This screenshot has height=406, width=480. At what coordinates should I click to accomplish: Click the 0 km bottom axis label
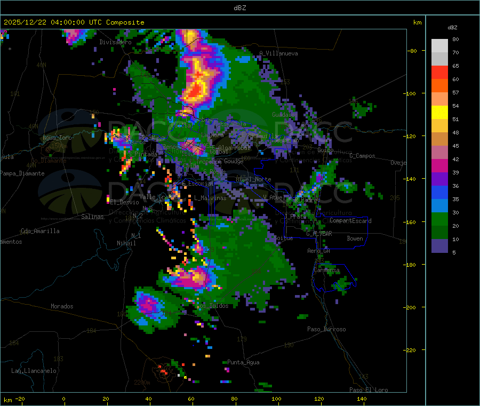(x=63, y=399)
